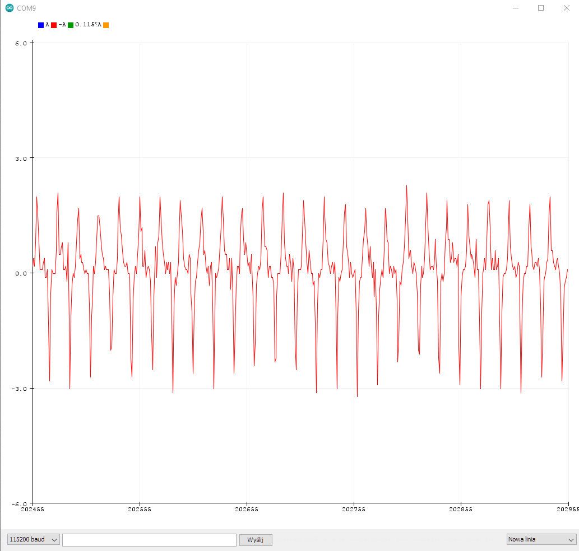Click the Arduino logo icon in title bar

tap(9, 8)
